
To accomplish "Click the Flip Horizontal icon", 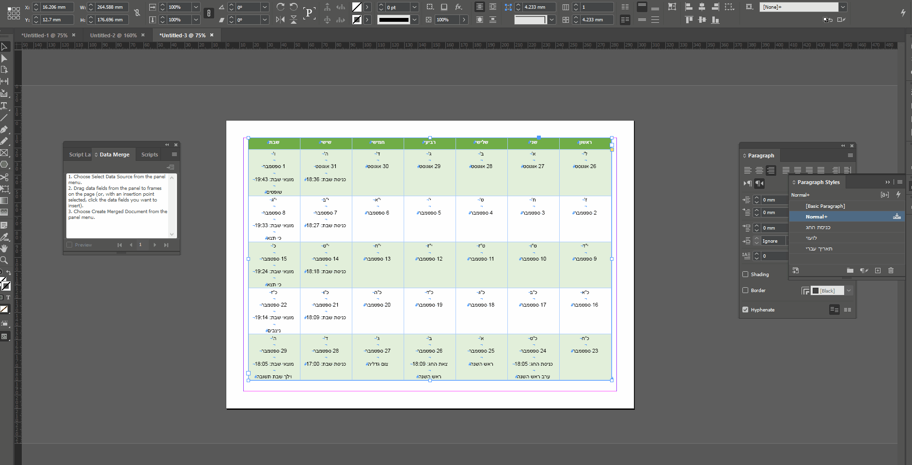I will click(280, 20).
